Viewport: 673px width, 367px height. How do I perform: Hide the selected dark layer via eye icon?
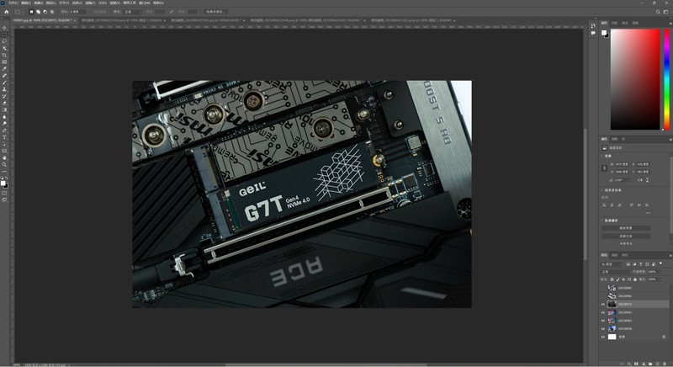pyautogui.click(x=603, y=305)
